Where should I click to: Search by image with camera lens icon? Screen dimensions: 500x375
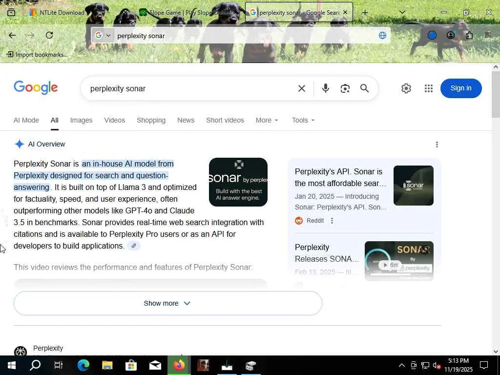345,88
